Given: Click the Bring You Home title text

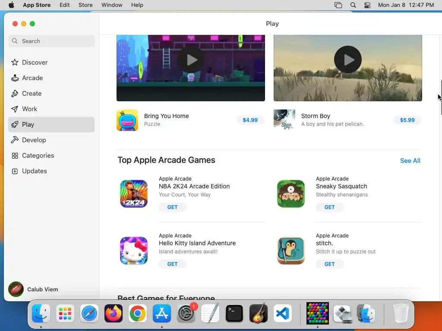Looking at the screenshot, I should point(166,116).
